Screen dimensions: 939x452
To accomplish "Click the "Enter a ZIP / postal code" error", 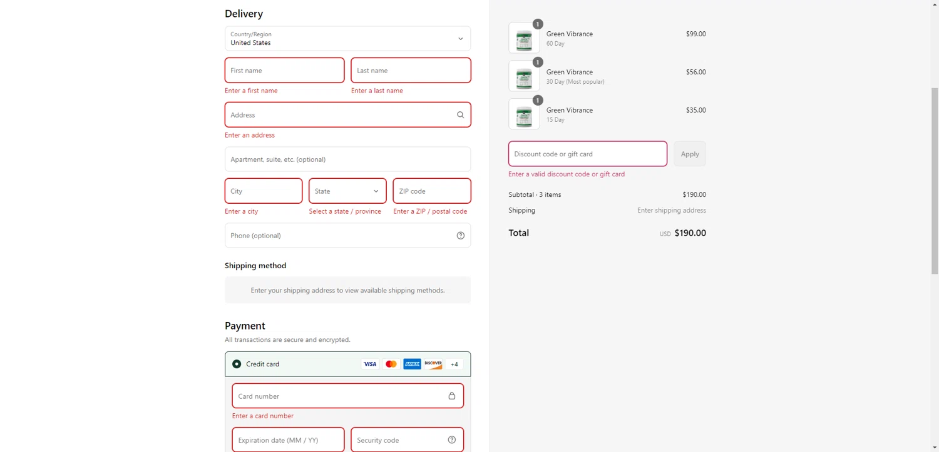I will click(430, 211).
